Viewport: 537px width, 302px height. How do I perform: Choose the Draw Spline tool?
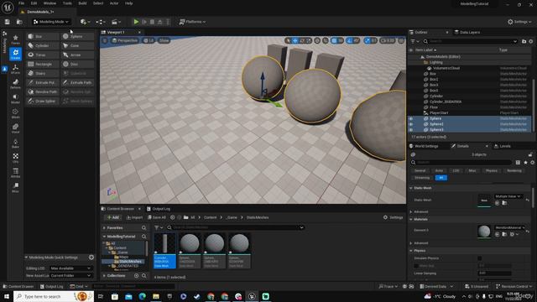[43, 101]
